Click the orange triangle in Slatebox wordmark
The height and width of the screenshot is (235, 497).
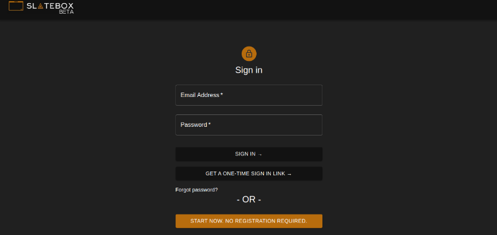coord(40,6)
